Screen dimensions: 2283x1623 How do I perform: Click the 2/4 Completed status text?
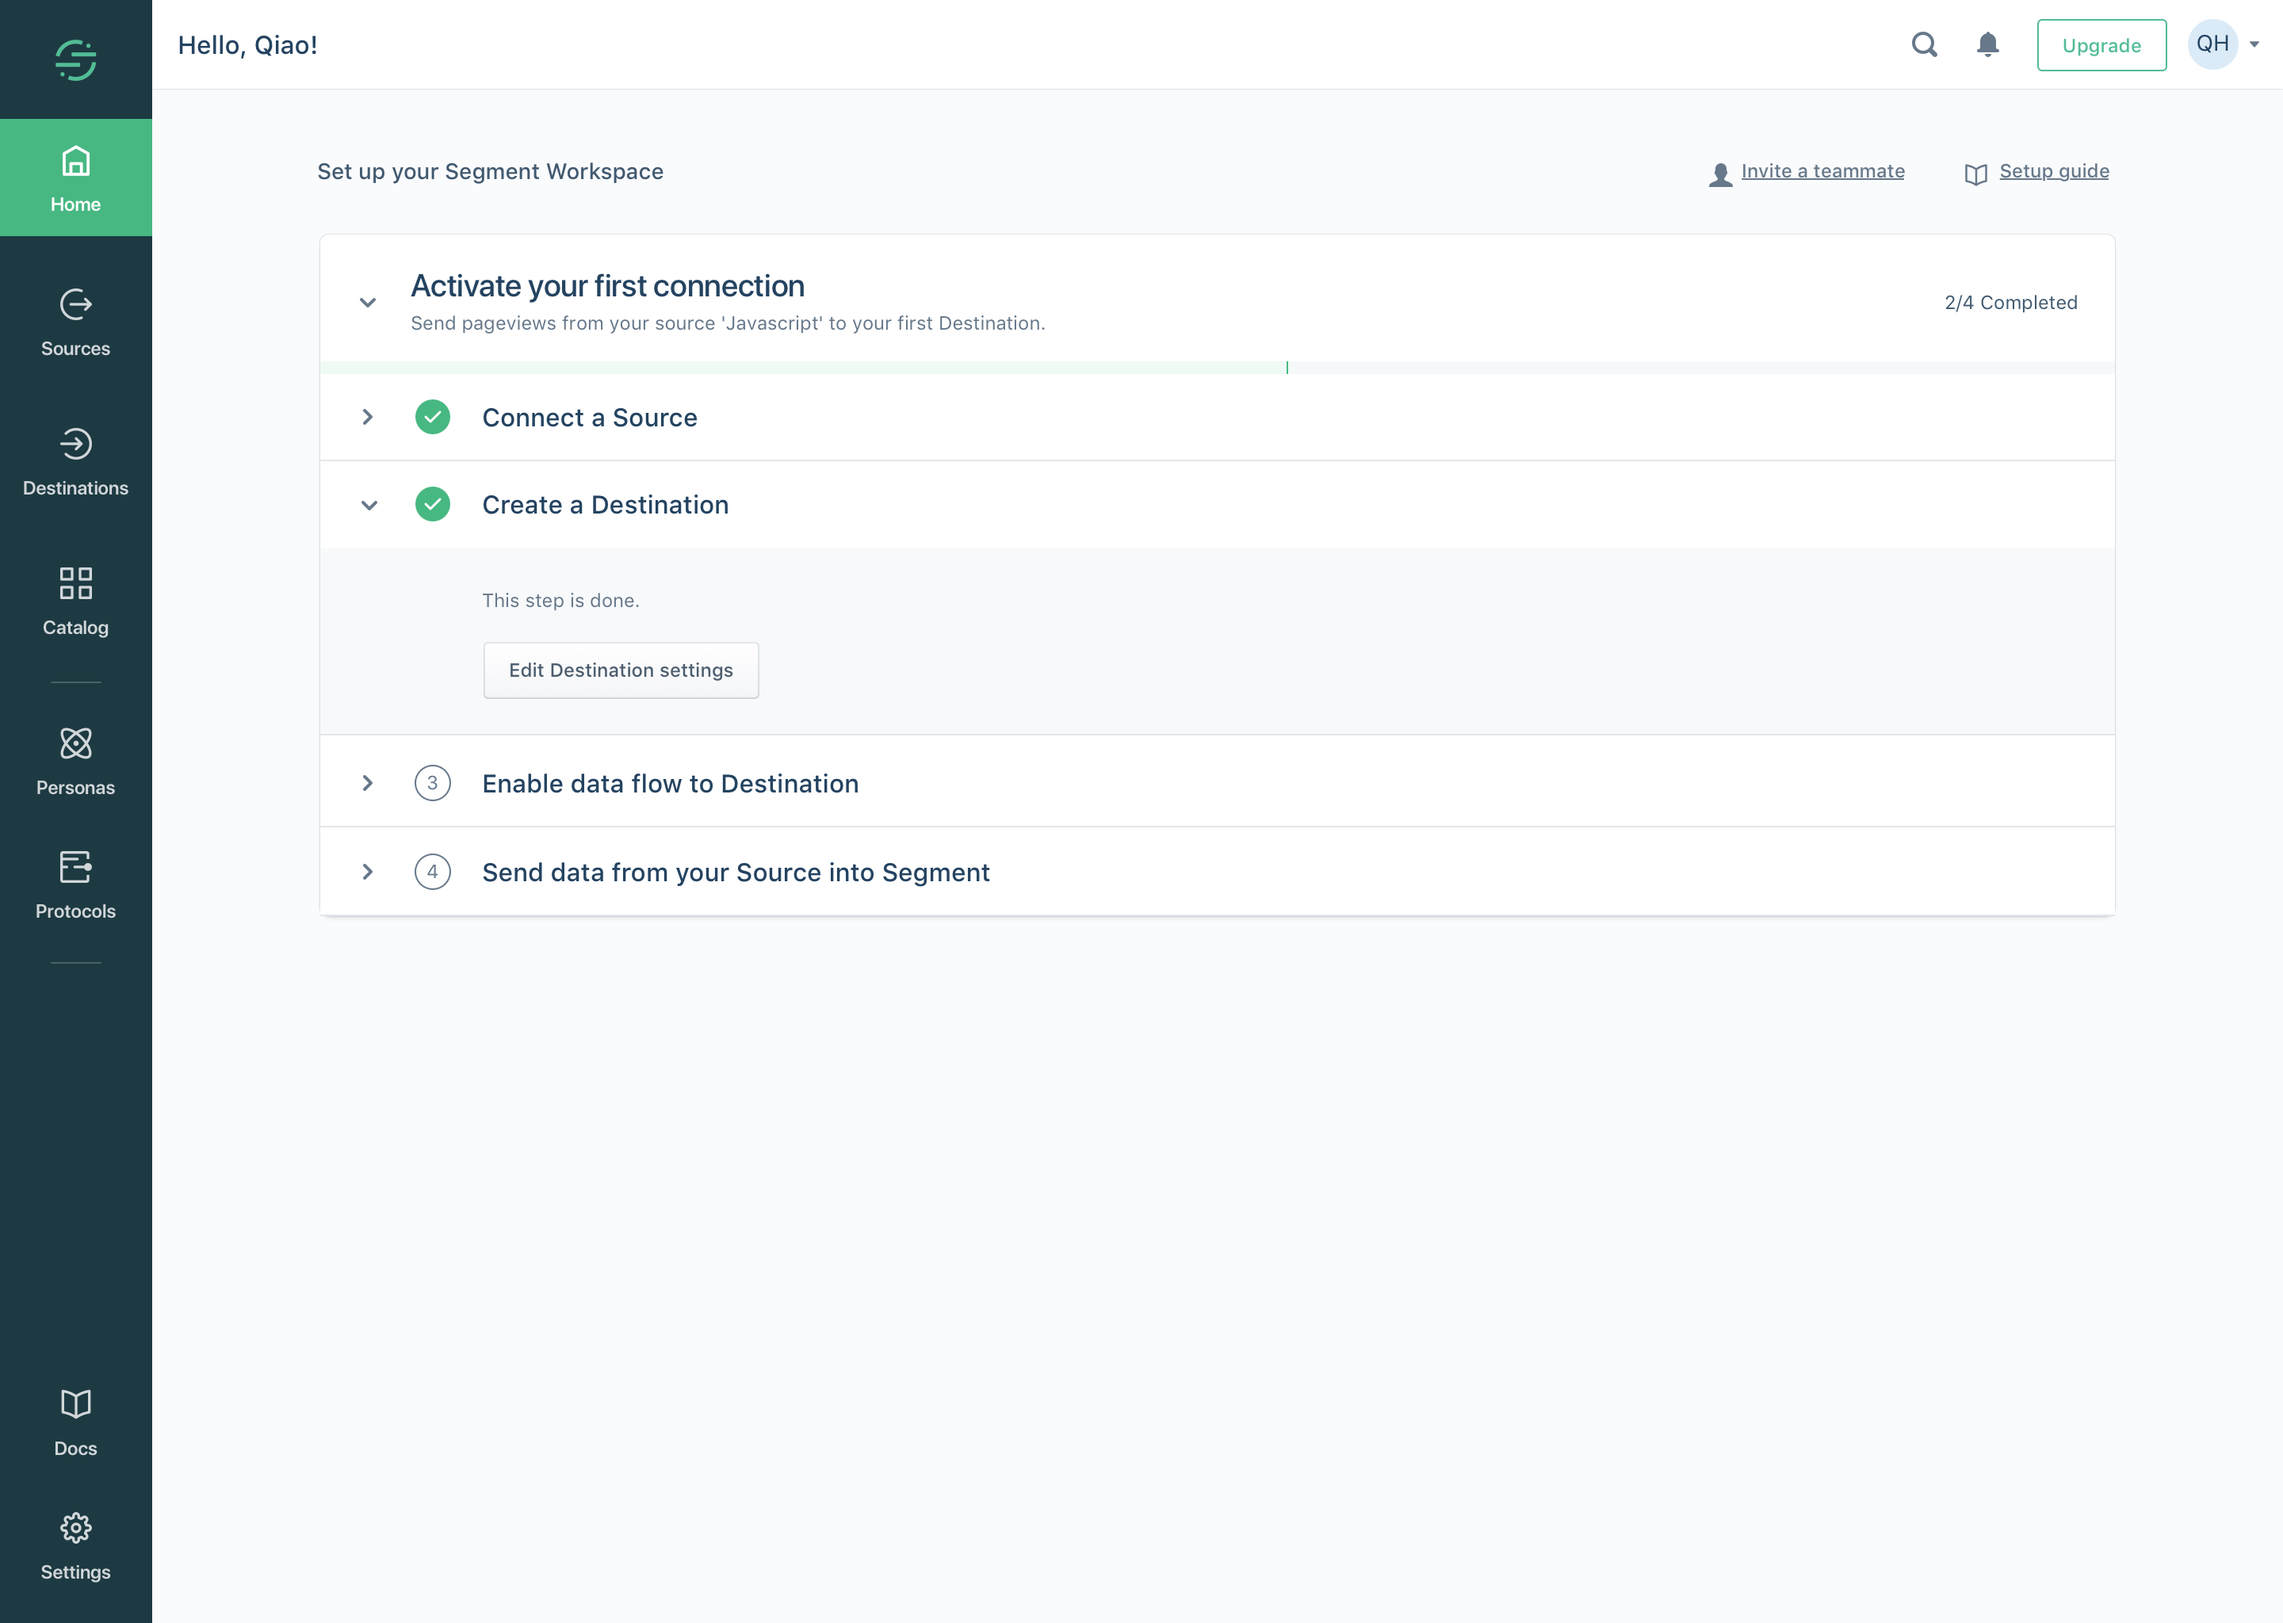coord(2011,303)
